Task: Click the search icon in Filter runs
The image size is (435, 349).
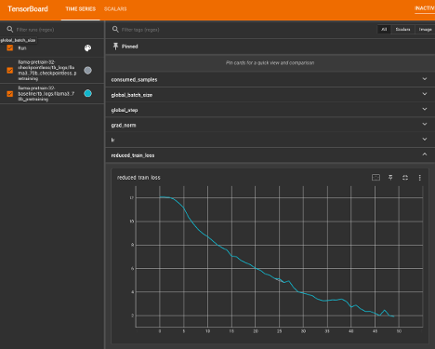Action: (10, 30)
